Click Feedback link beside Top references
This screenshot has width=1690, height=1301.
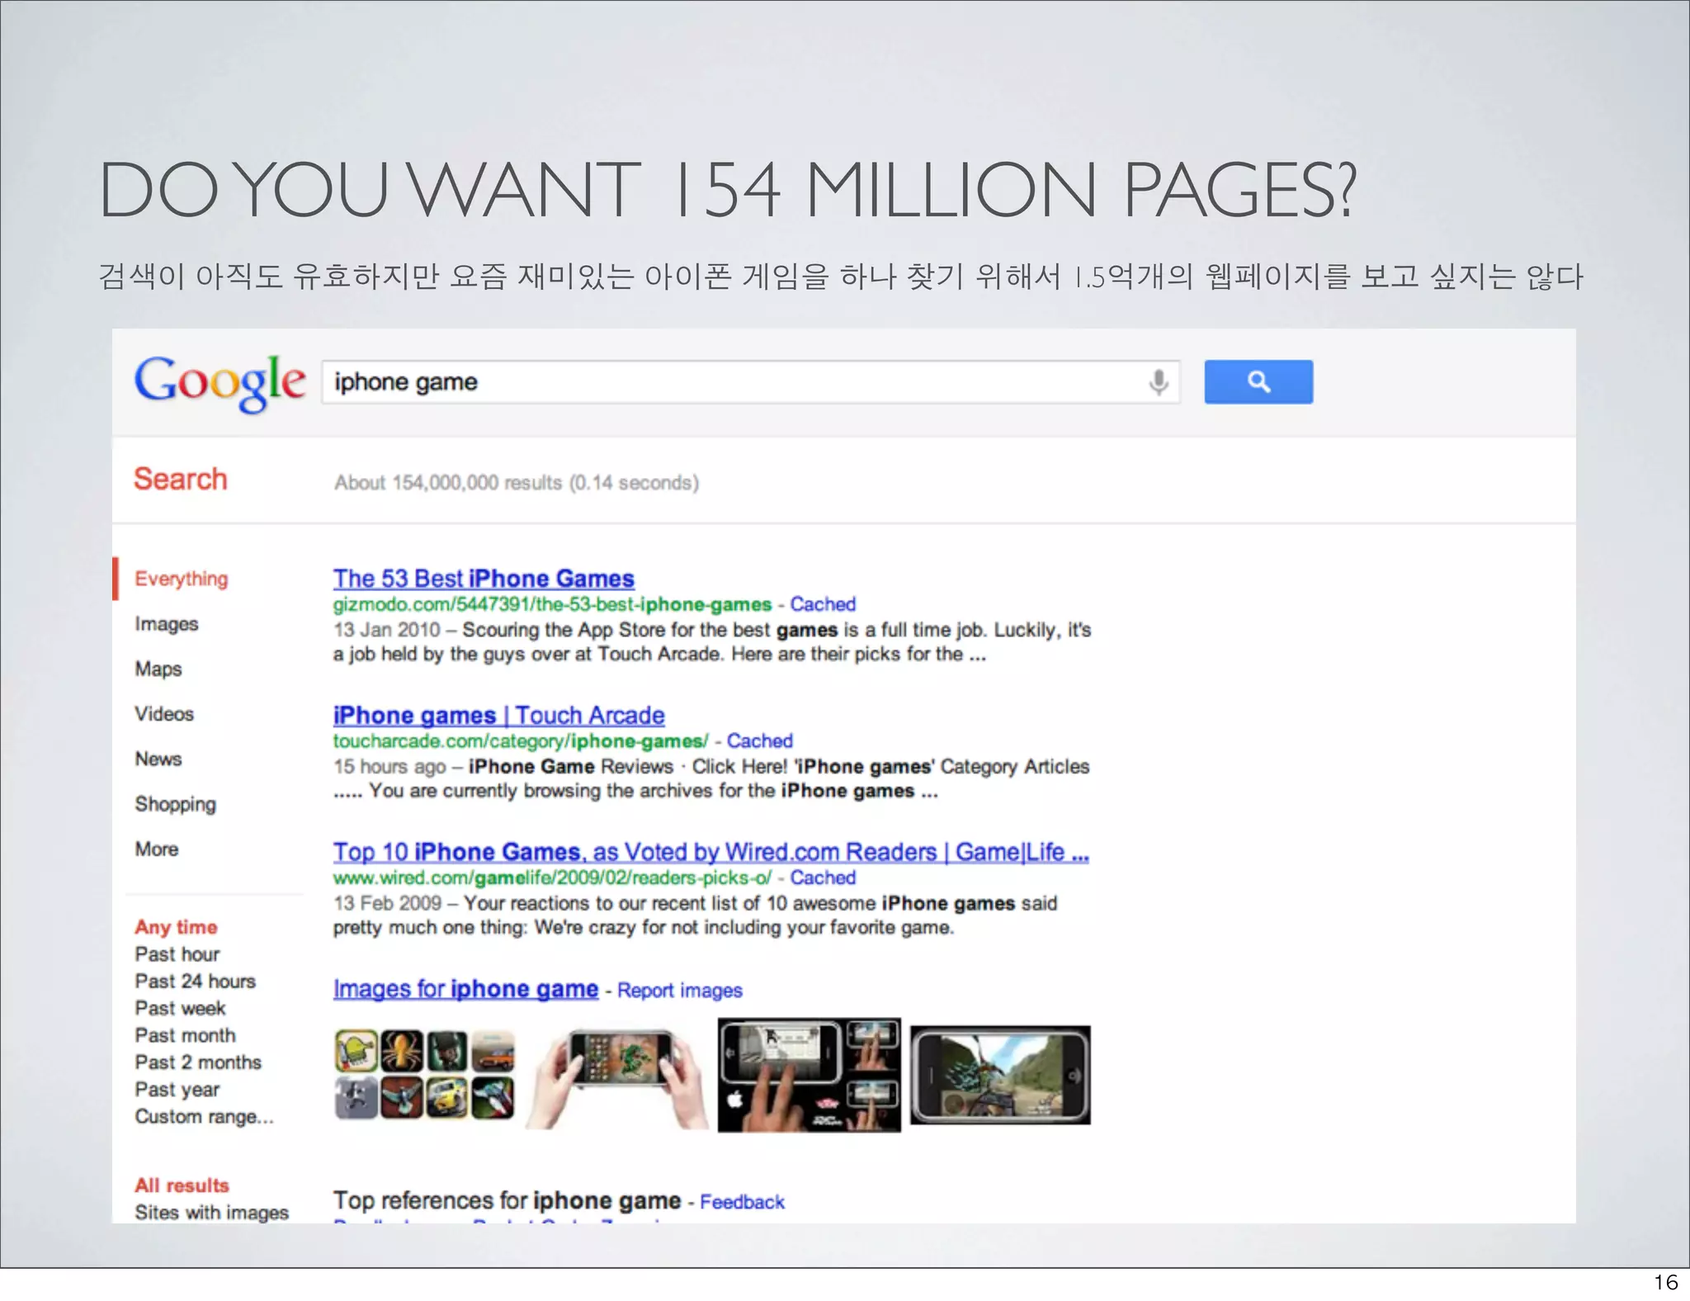tap(742, 1202)
